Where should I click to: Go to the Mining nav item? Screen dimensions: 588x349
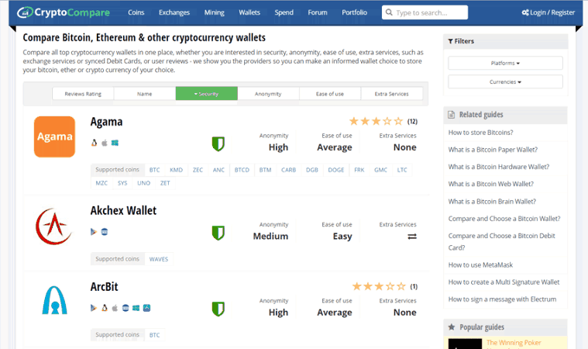(214, 12)
